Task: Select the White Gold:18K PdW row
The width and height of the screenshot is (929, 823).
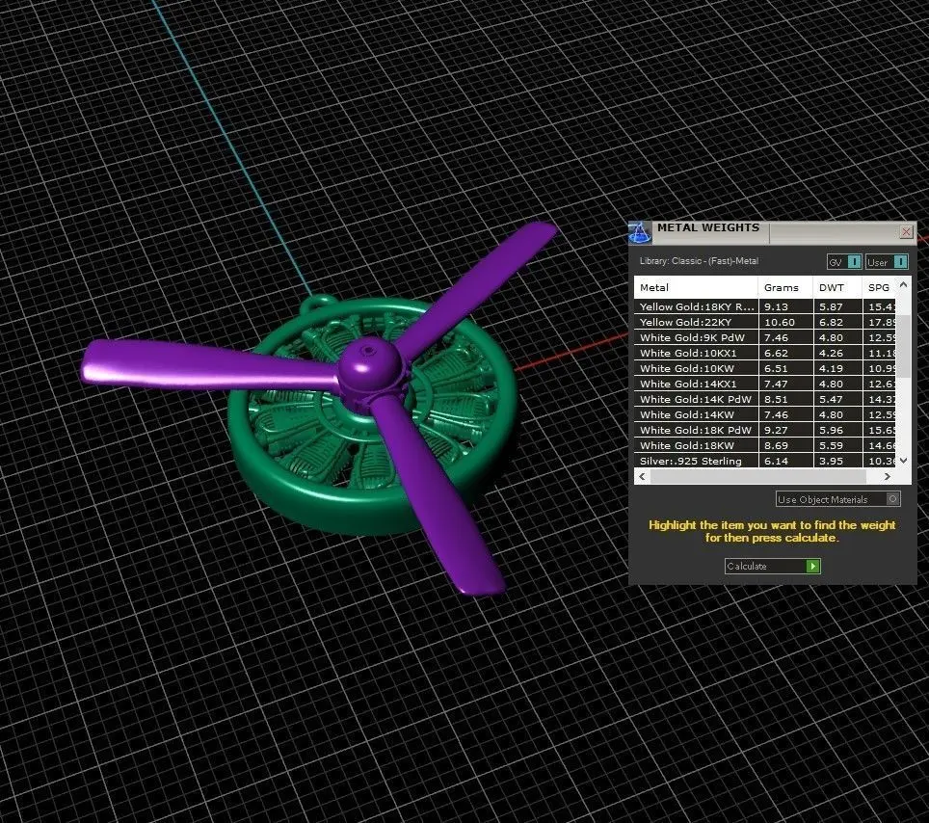Action: (x=765, y=430)
